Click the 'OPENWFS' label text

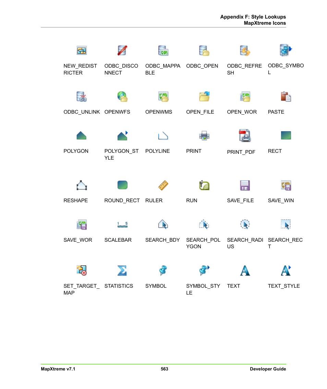pyautogui.click(x=117, y=112)
